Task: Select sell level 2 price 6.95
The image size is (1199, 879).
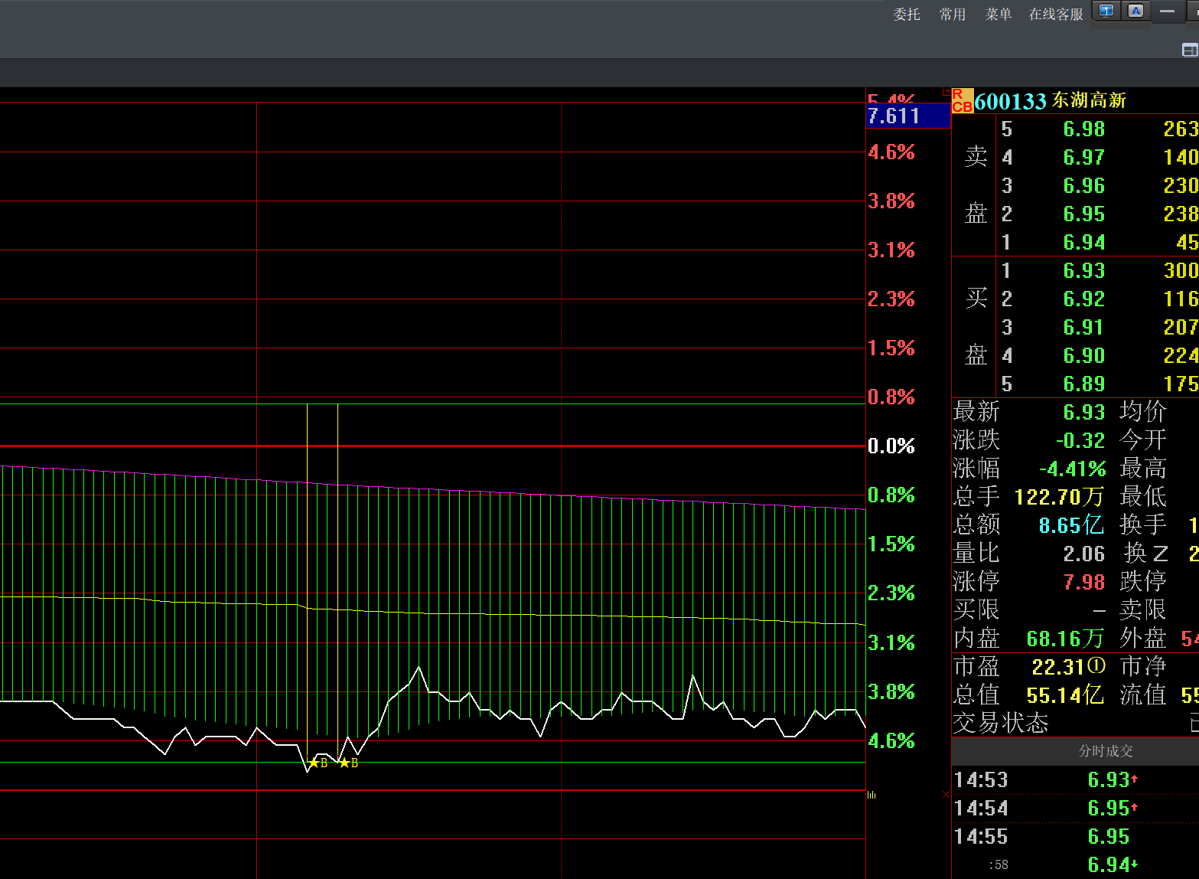Action: 1084,214
